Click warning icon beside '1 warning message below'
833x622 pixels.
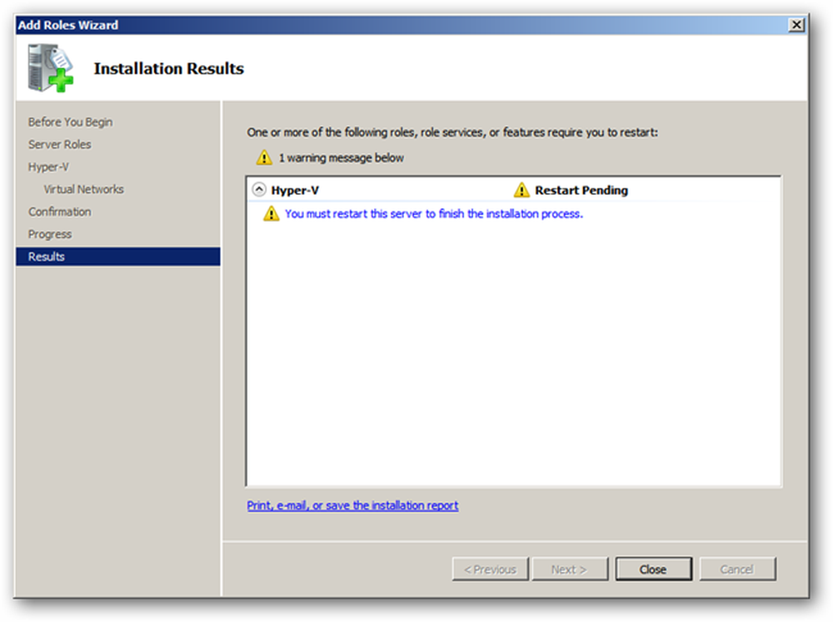pyautogui.click(x=264, y=157)
